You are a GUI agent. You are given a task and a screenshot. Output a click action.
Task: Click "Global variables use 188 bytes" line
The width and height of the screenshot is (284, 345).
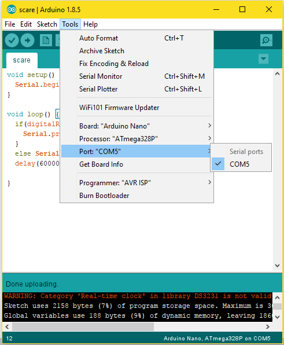click(138, 315)
